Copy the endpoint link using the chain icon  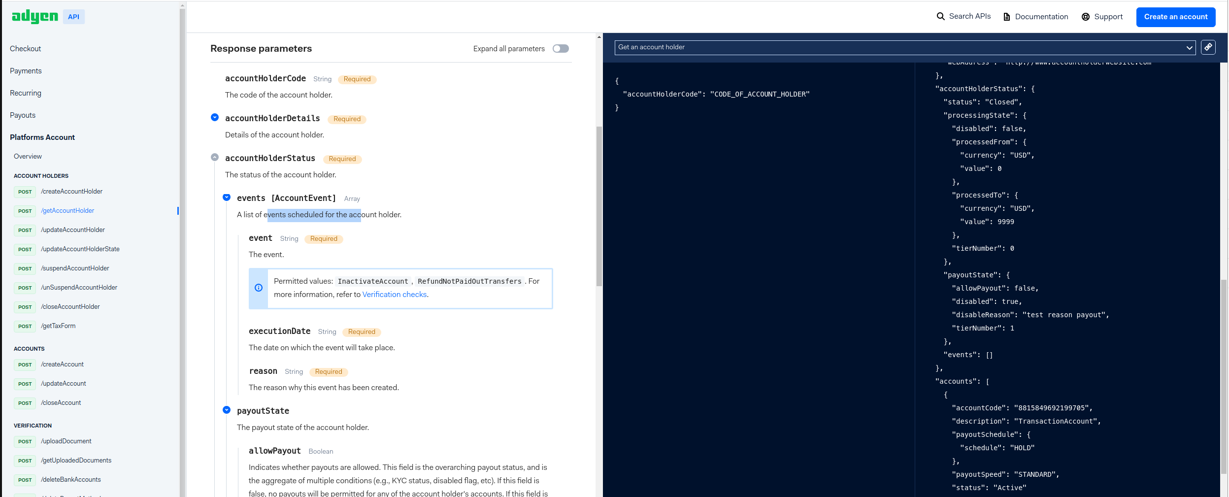[1208, 47]
